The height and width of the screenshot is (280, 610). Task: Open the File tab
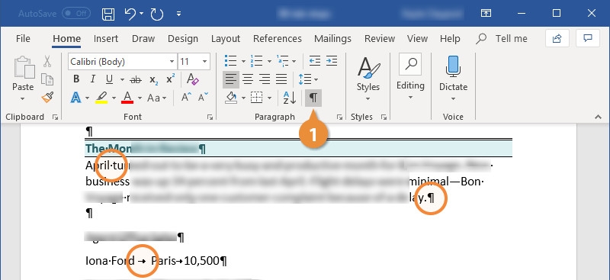(23, 39)
